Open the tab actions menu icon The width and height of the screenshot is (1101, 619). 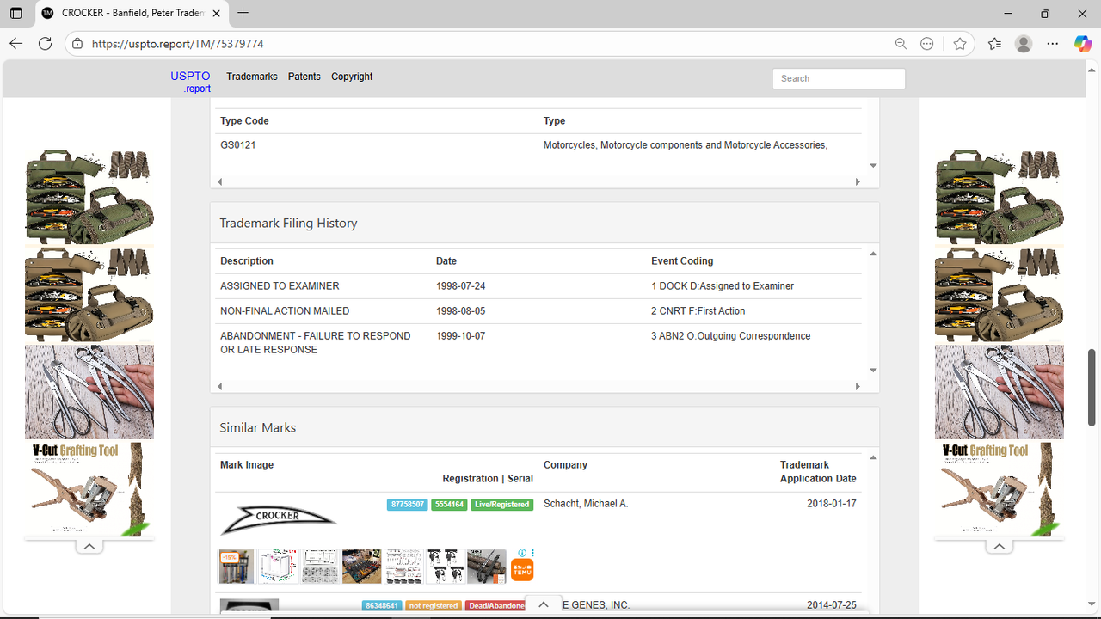pos(15,13)
